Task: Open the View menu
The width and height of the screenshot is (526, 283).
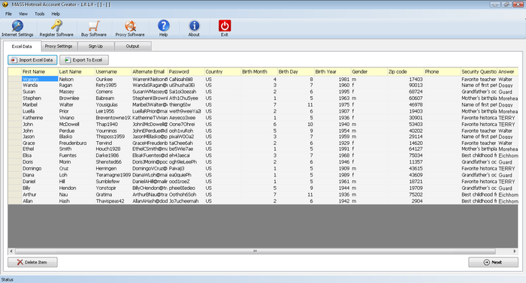Action: click(23, 14)
